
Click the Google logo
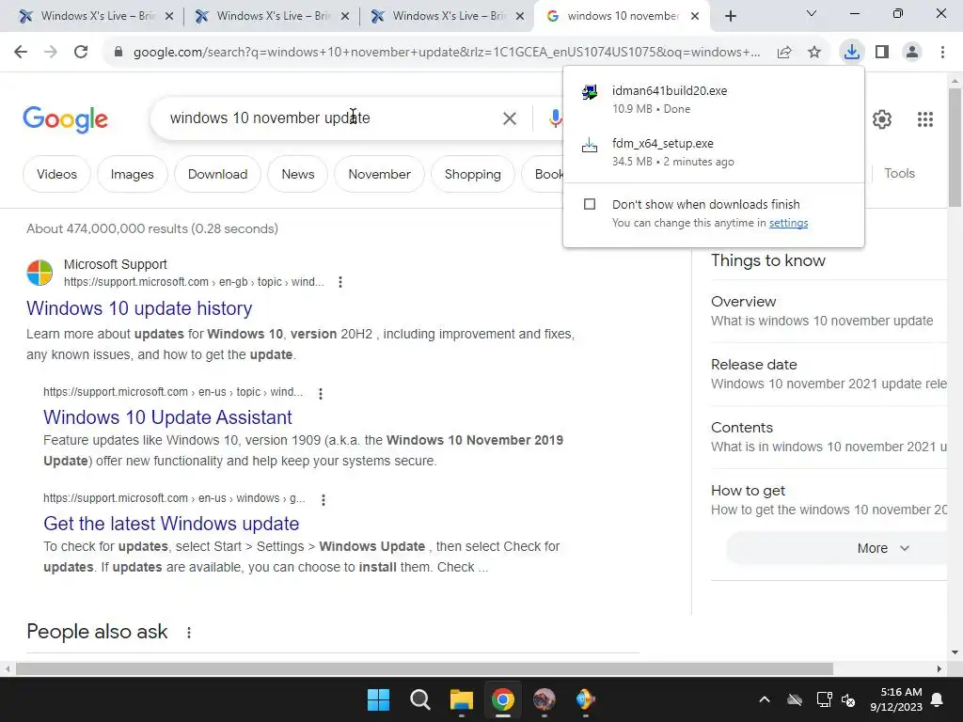point(65,119)
